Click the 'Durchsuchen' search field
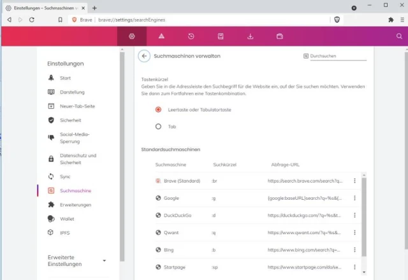 pos(338,56)
